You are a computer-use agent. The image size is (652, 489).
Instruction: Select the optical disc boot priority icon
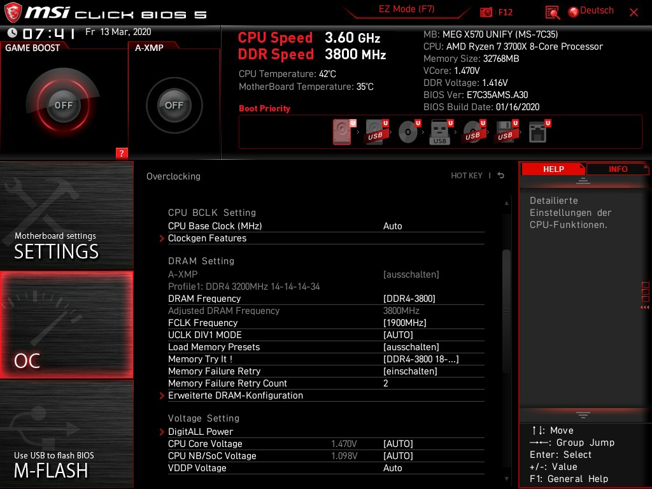[407, 131]
